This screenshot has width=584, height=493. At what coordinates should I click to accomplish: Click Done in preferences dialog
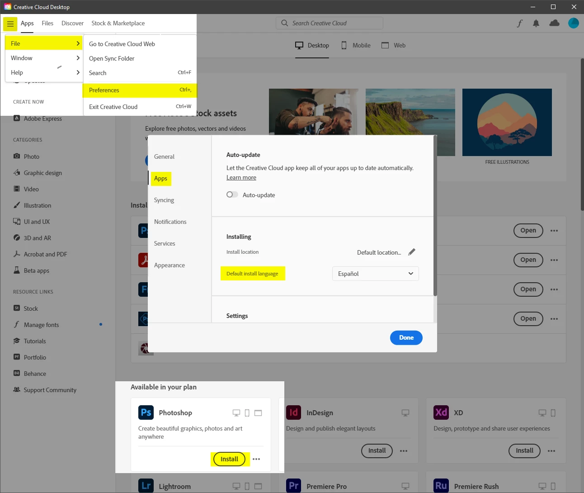click(x=406, y=337)
